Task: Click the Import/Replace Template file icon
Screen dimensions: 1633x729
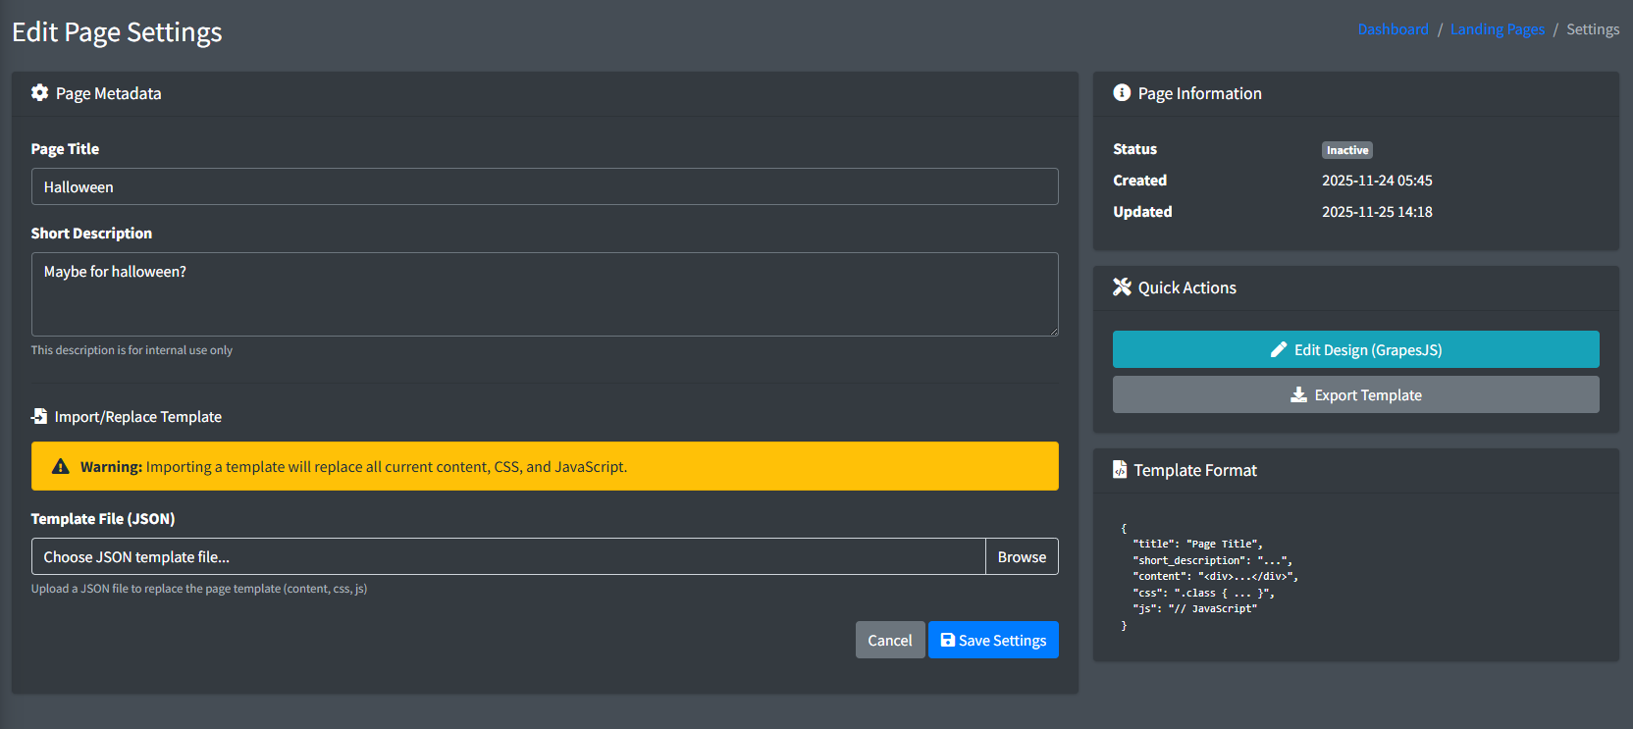Action: pos(39,417)
